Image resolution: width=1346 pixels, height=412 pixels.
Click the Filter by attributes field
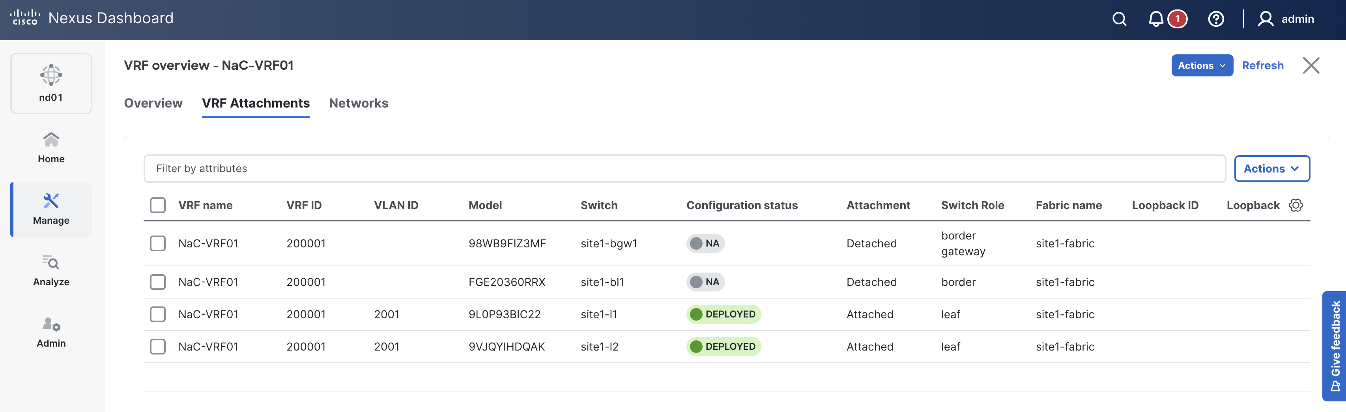[684, 169]
